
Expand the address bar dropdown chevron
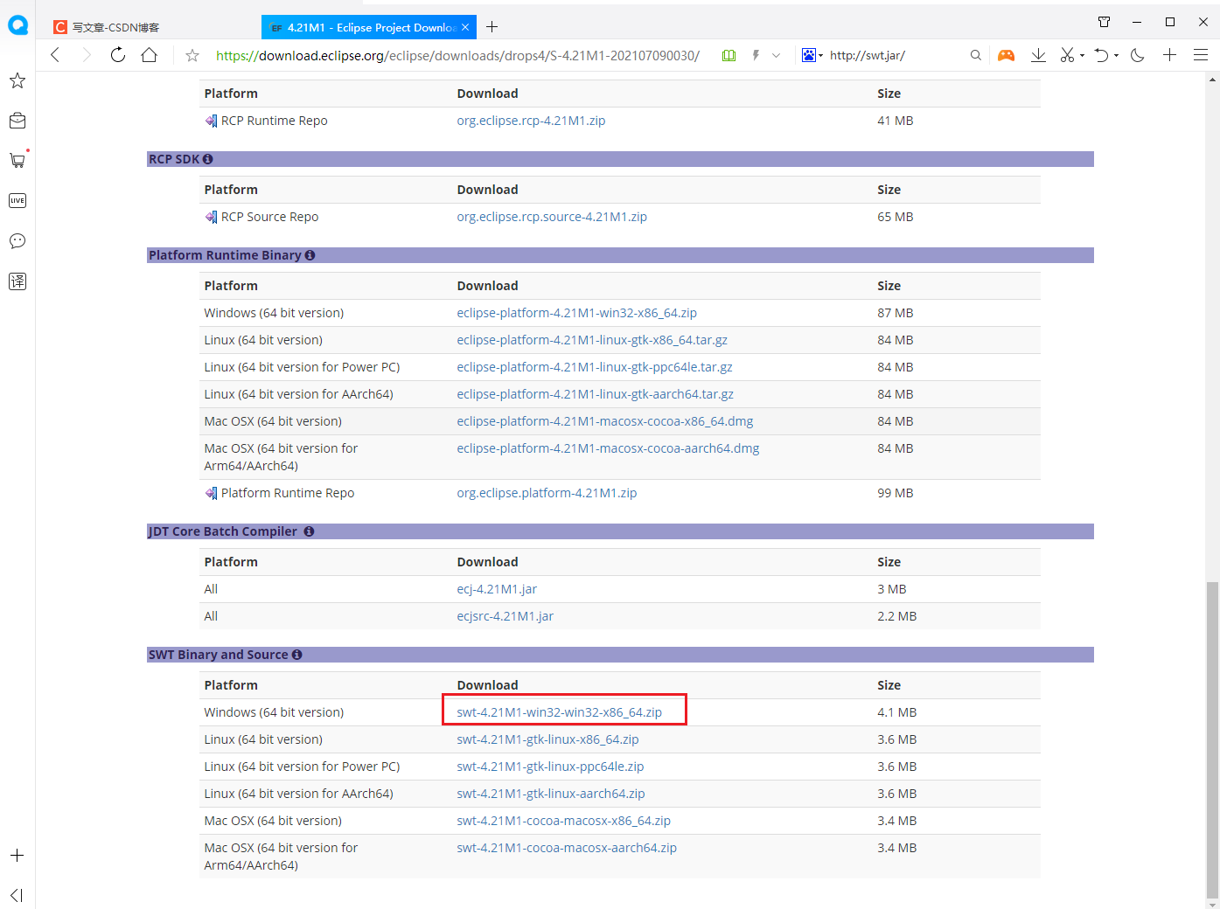pos(776,55)
